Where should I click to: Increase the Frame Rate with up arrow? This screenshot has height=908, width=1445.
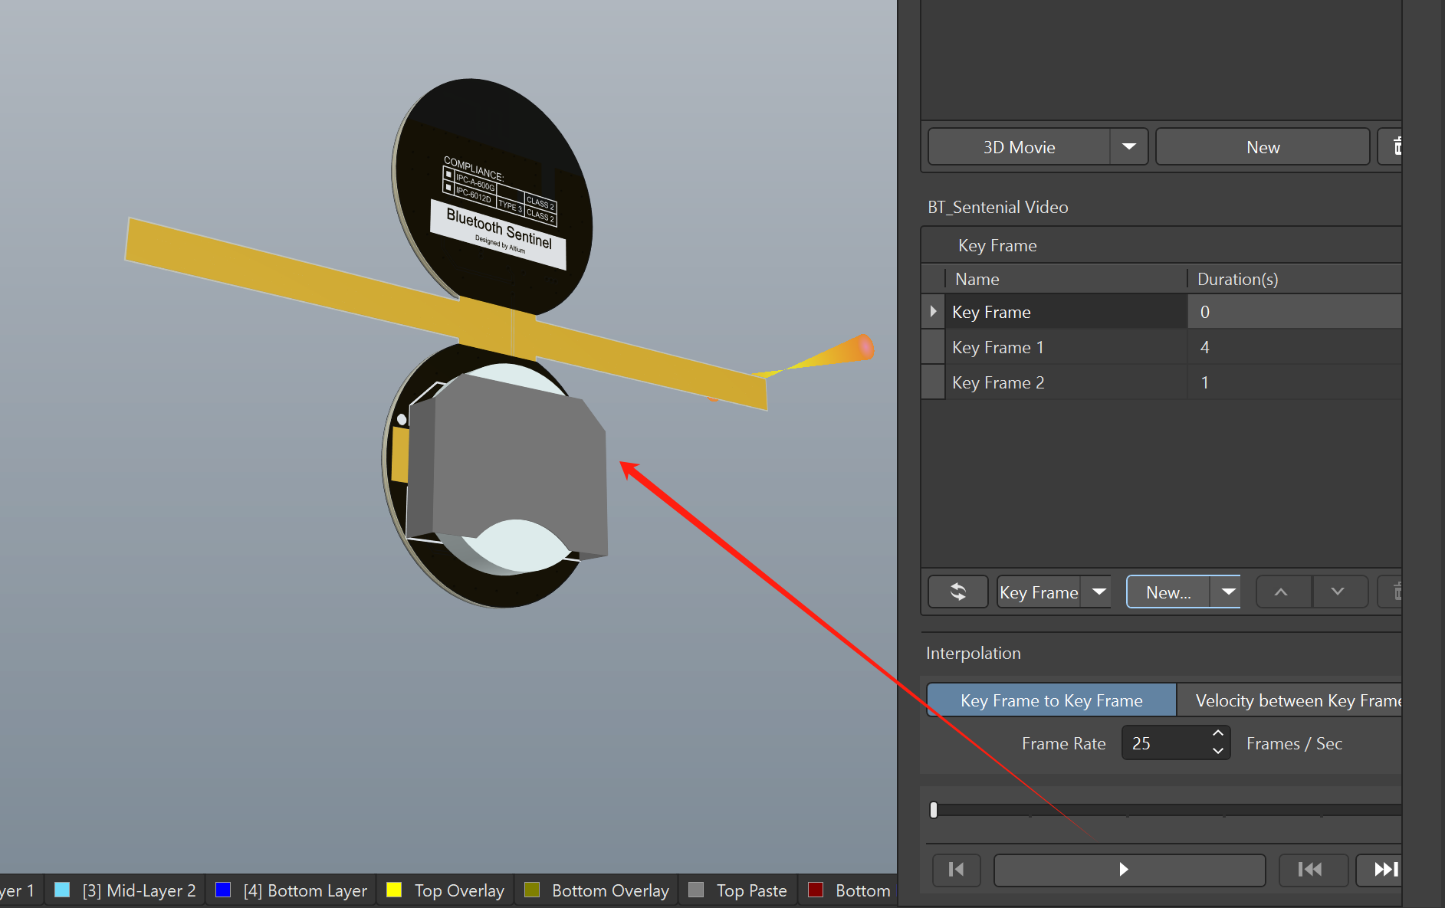[x=1217, y=734]
